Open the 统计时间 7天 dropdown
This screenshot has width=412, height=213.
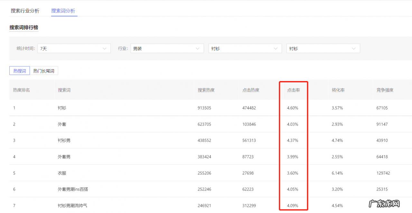(x=74, y=49)
